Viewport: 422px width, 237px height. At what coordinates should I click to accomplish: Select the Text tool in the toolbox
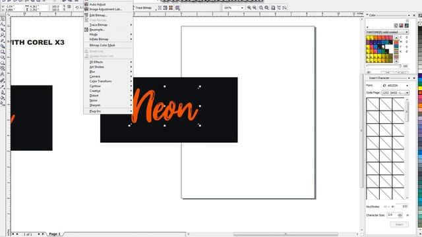click(x=3, y=74)
